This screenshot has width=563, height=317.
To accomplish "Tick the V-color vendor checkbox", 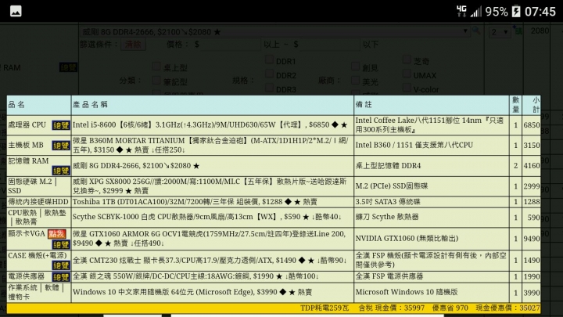I will (407, 88).
